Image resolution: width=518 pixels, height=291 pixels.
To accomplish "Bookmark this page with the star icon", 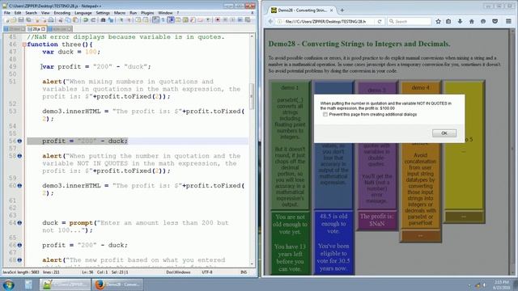I will [x=438, y=22].
